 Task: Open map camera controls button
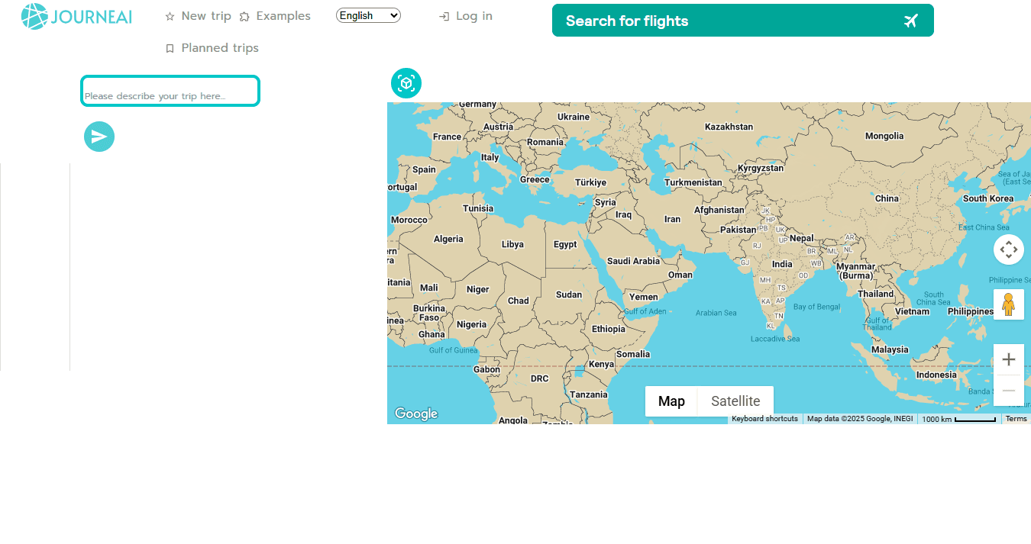1008,249
